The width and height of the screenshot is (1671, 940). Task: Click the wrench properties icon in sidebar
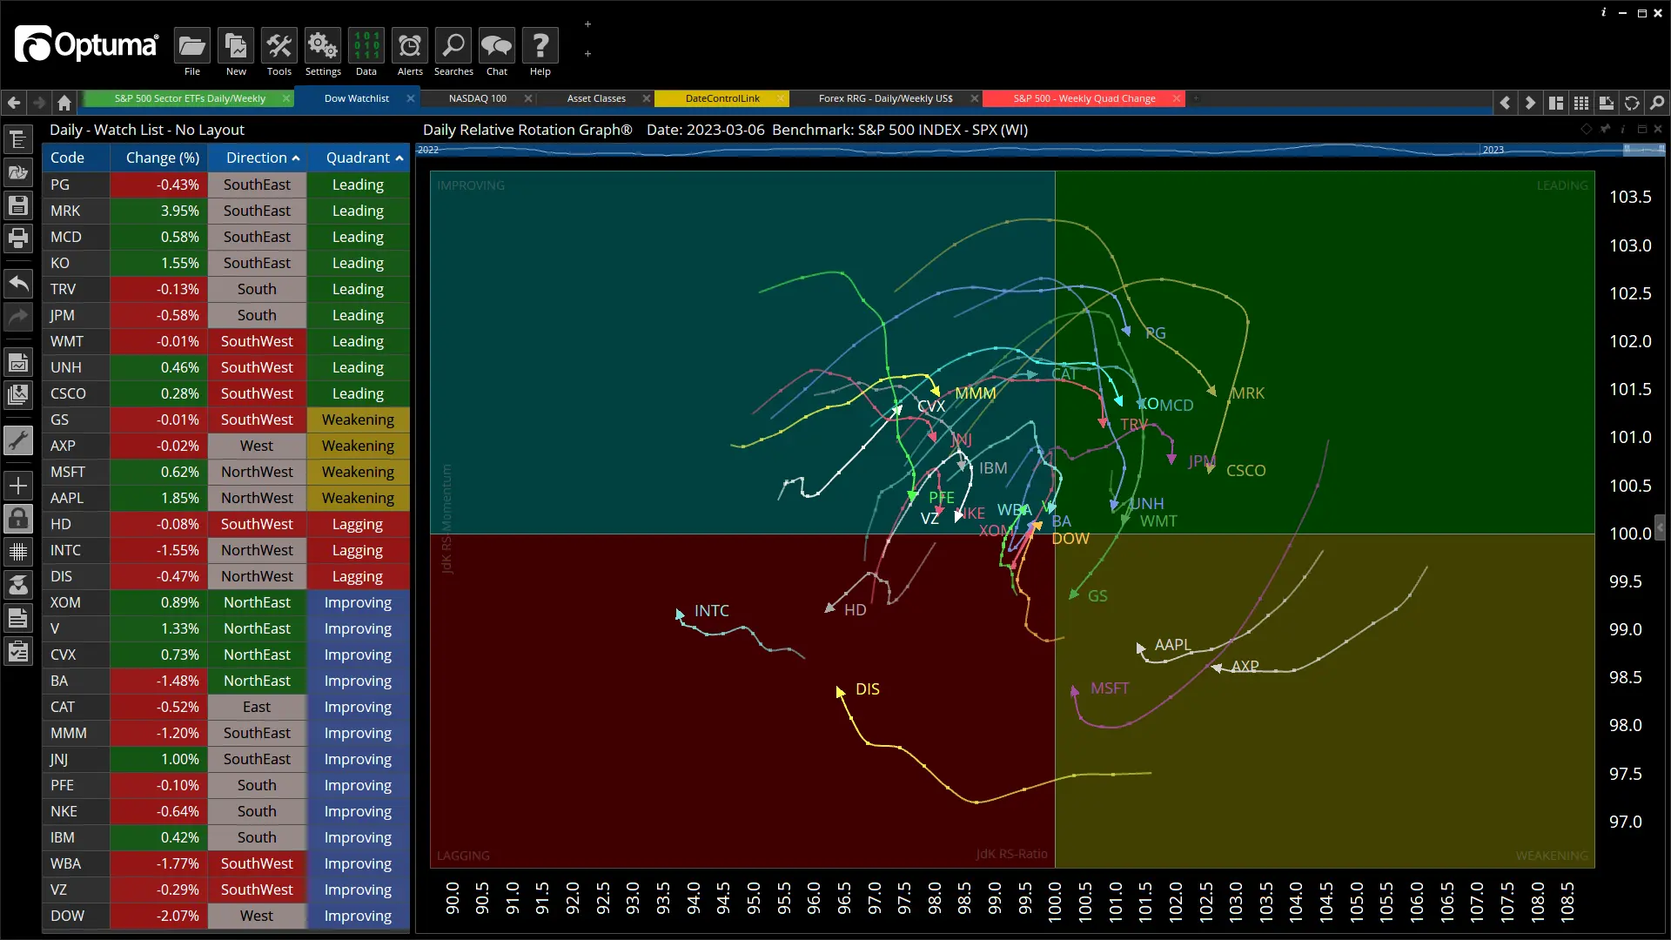(x=18, y=440)
